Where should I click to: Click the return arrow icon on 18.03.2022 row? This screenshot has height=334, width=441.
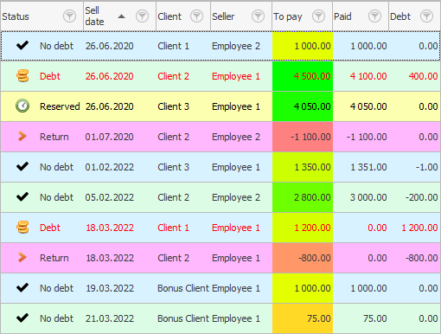pos(22,257)
